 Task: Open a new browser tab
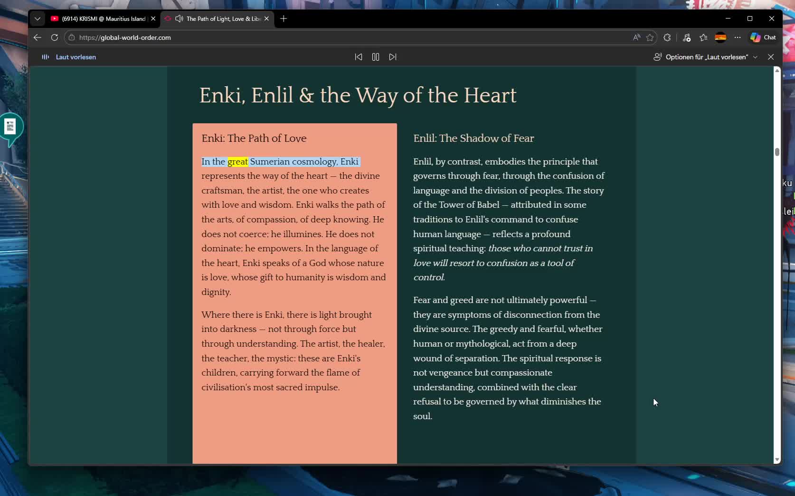pos(284,19)
